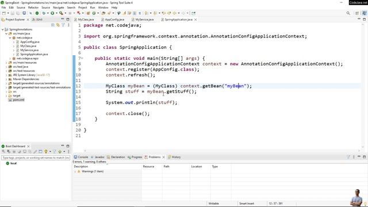Screen dimensions: 368x207
Task: Click the New file toolbar icon
Action: [x=4, y=13]
